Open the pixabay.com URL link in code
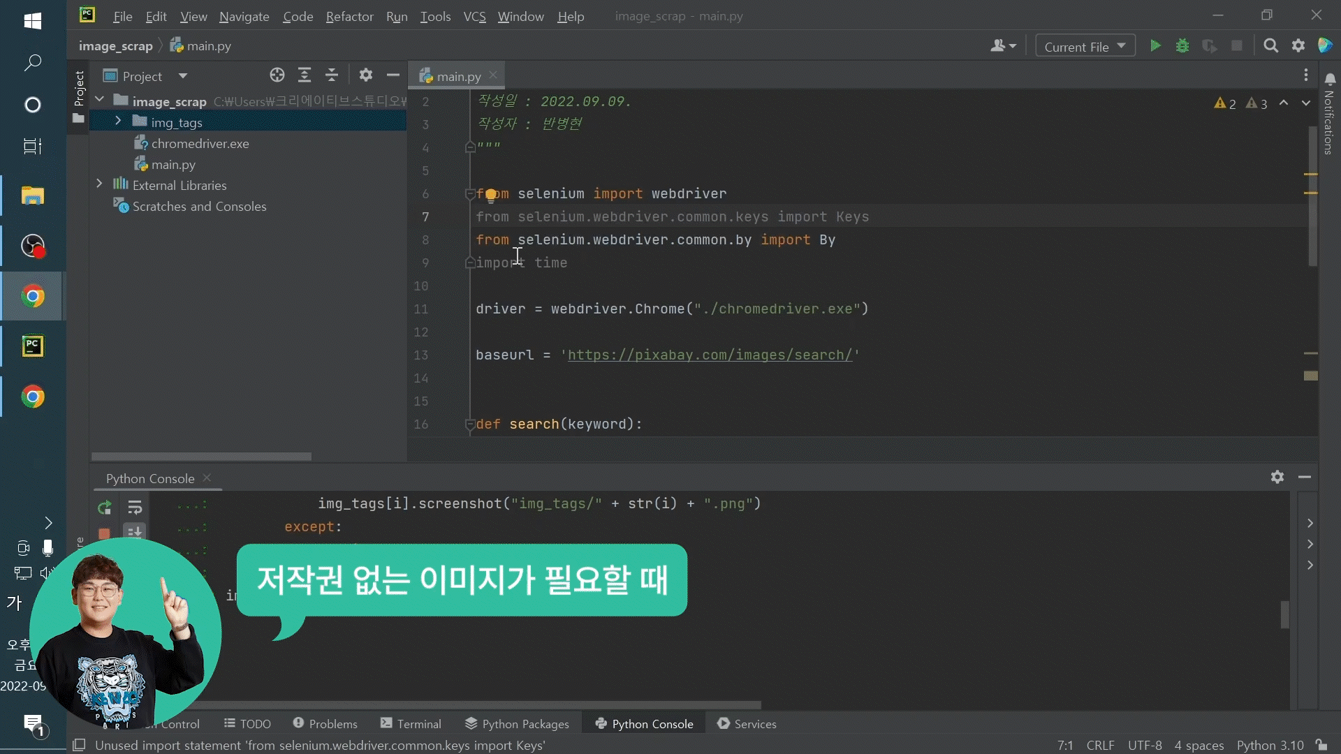1341x754 pixels. point(710,355)
